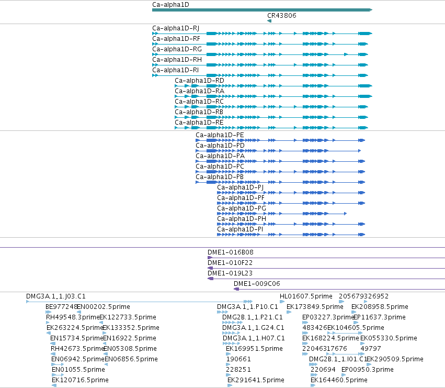Click protein Ca-alpha1D-PA
Viewport: 445px width, 388px height.
pyautogui.click(x=280, y=161)
